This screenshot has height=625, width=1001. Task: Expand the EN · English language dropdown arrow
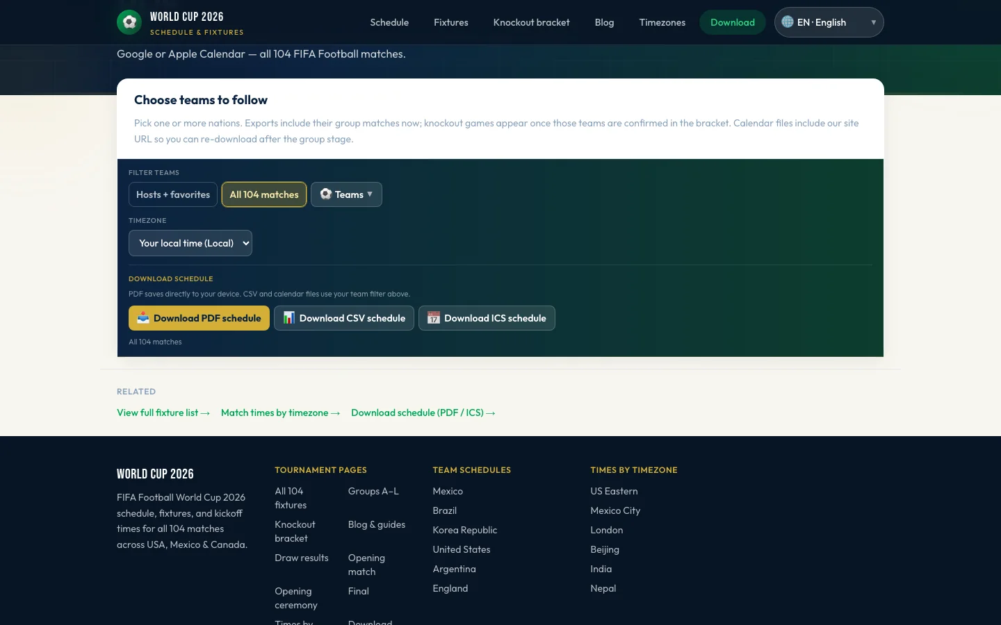[874, 22]
